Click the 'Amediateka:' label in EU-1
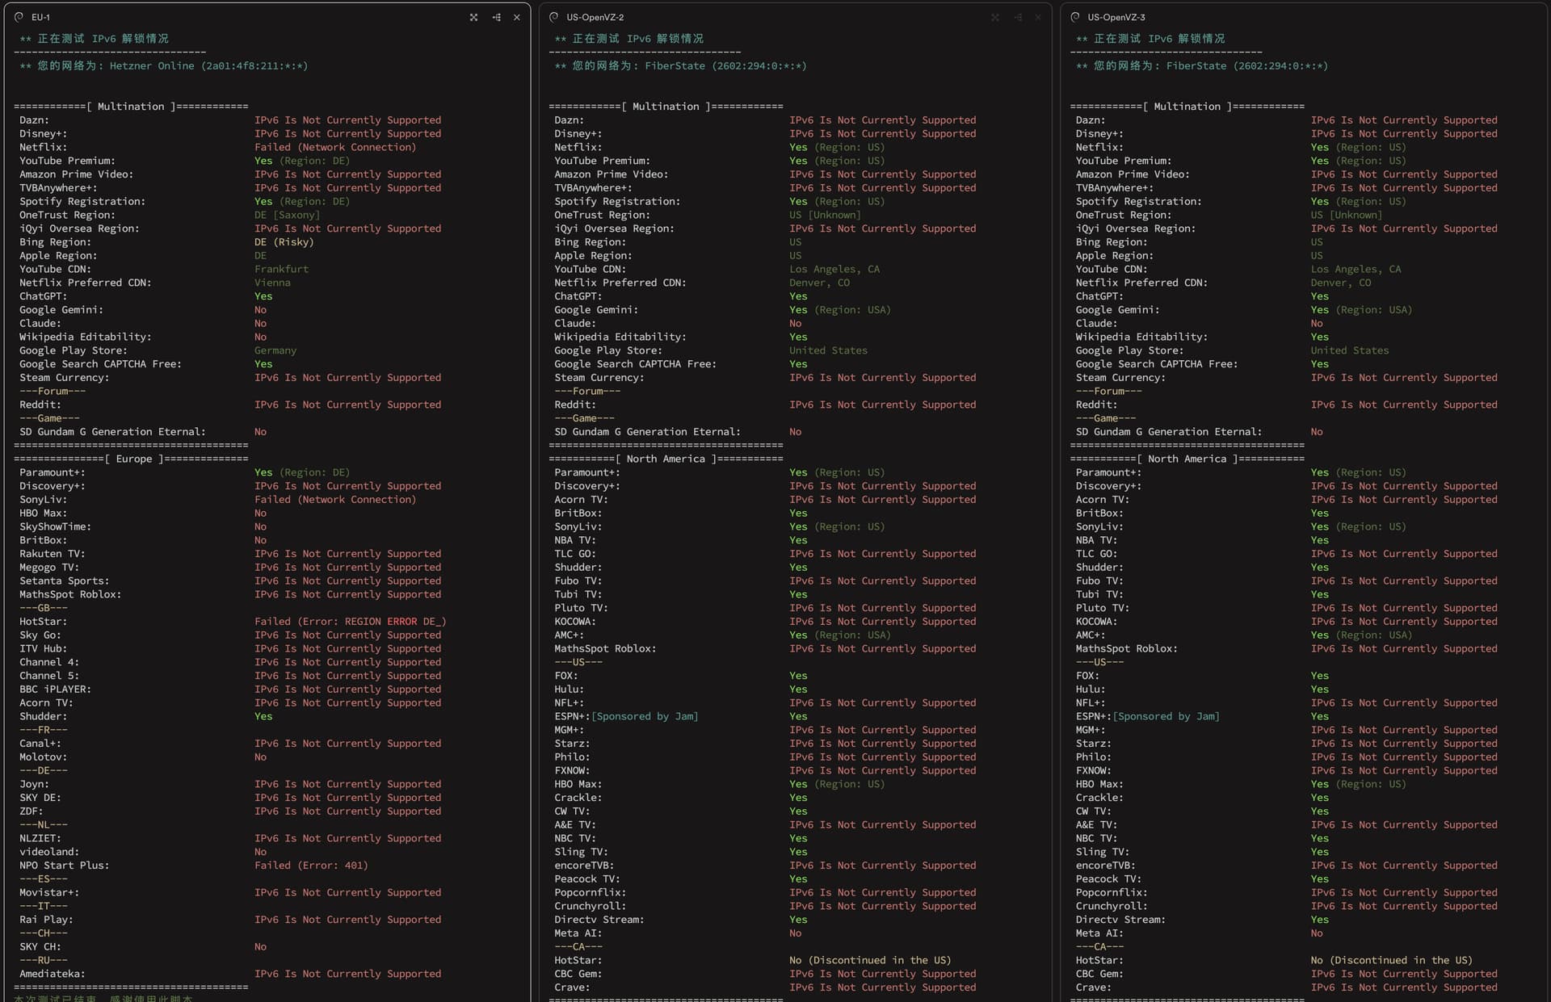Viewport: 1551px width, 1002px height. click(x=53, y=974)
